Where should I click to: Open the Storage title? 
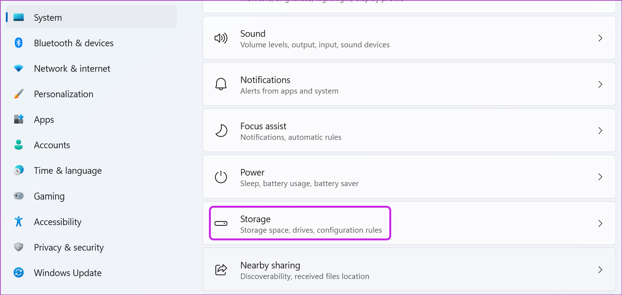[255, 219]
